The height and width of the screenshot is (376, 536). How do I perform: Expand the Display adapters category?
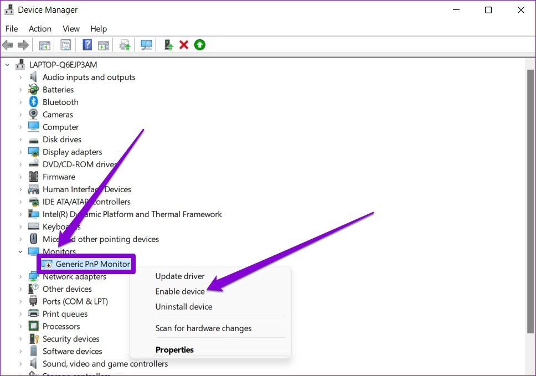(x=20, y=152)
